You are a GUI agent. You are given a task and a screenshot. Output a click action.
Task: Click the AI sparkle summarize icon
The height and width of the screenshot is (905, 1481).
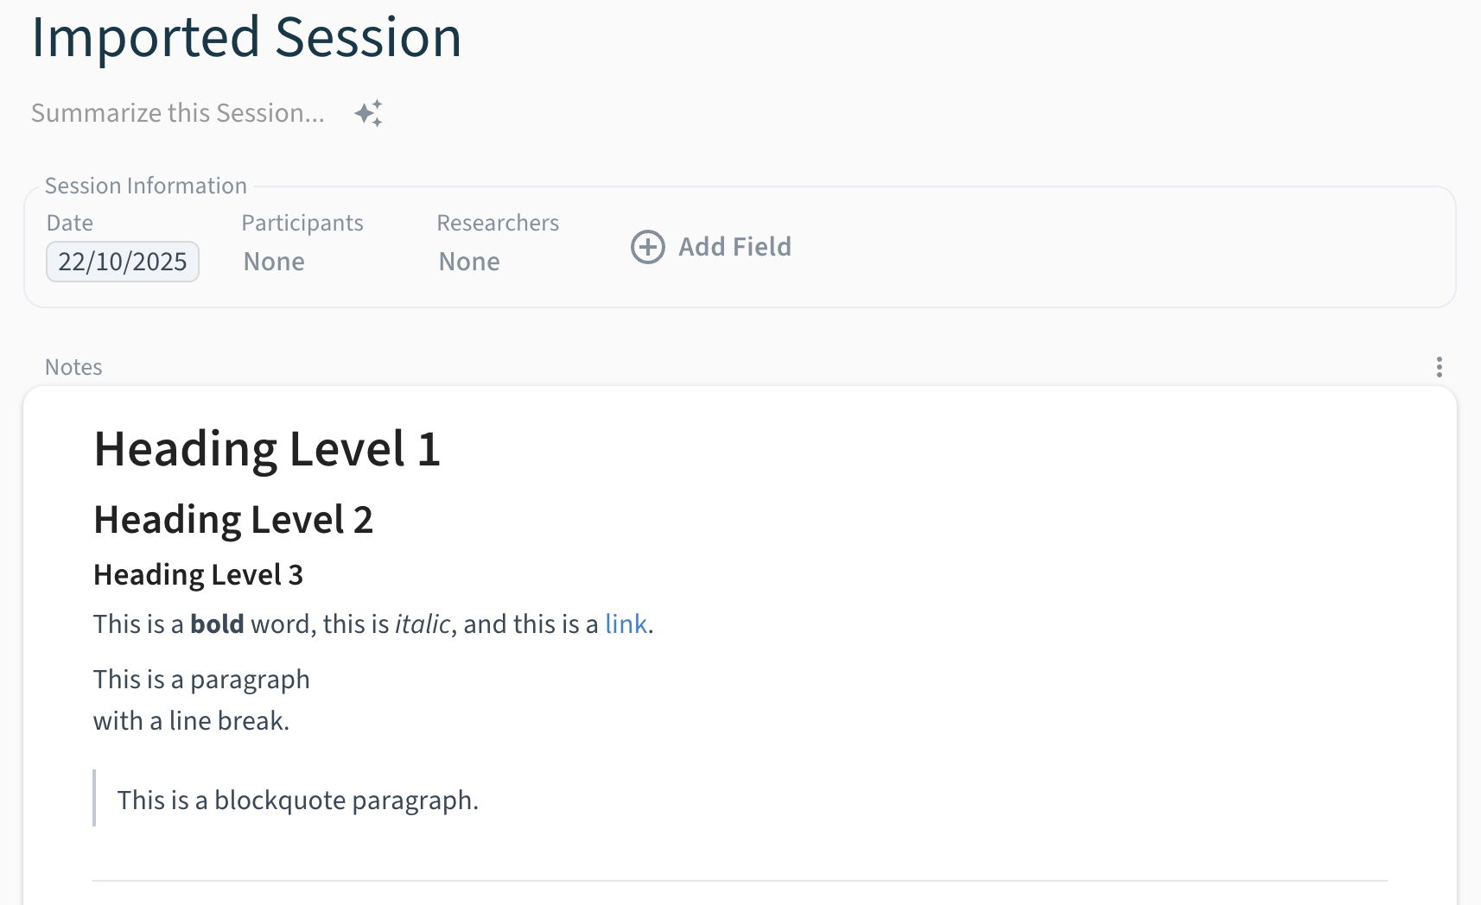pyautogui.click(x=368, y=113)
